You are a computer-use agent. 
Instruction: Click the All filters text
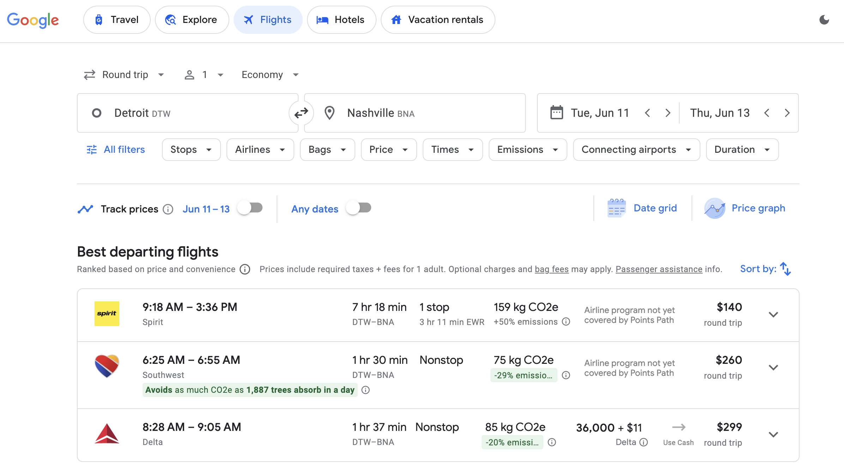click(124, 150)
